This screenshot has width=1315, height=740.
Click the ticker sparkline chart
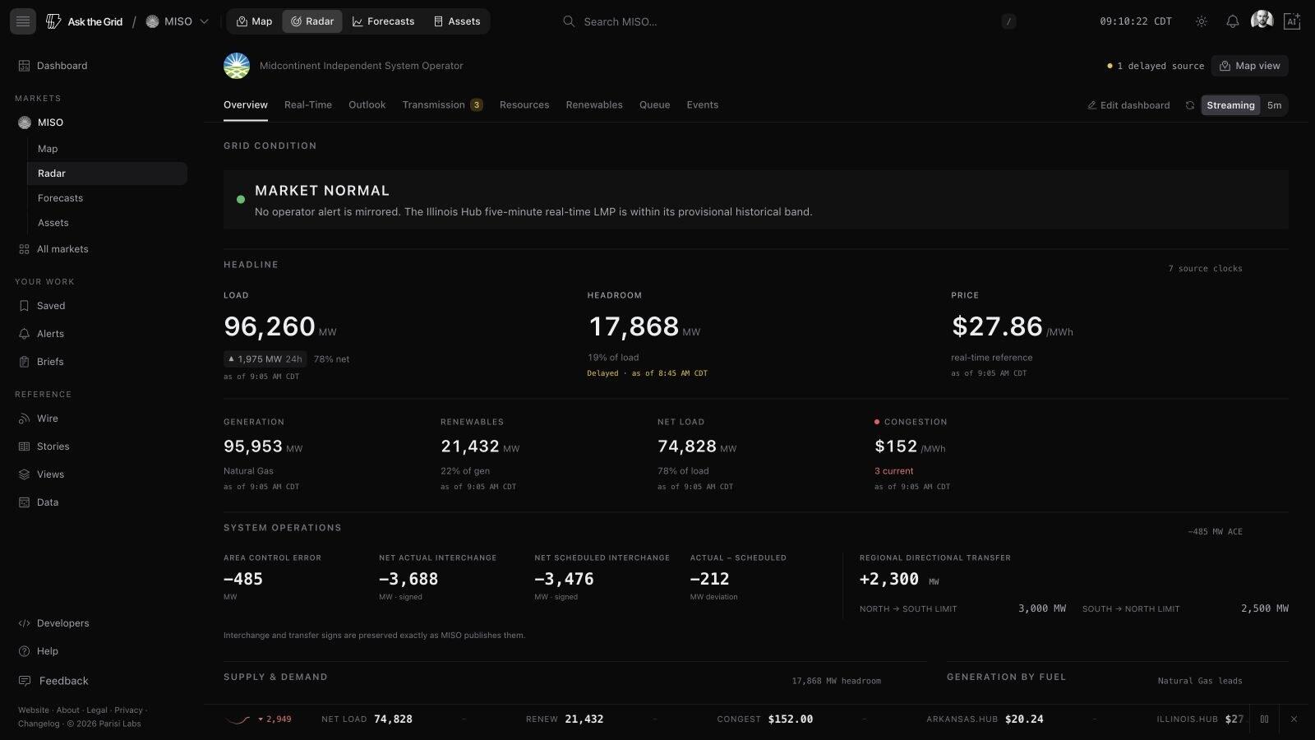238,719
